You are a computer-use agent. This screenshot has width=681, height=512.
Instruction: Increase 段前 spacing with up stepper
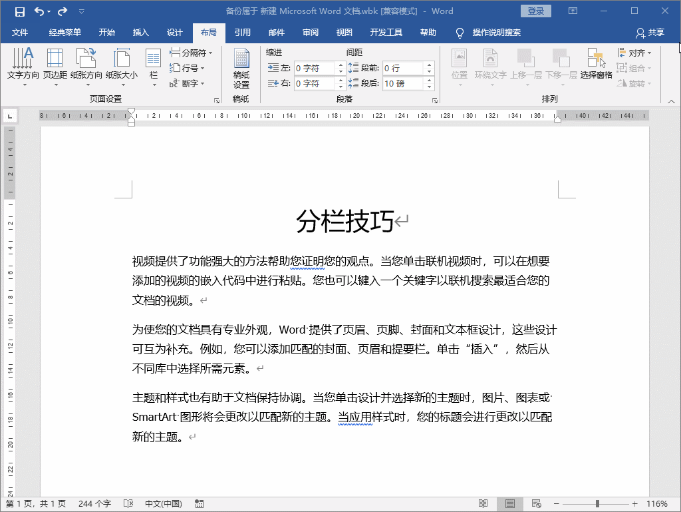[429, 65]
